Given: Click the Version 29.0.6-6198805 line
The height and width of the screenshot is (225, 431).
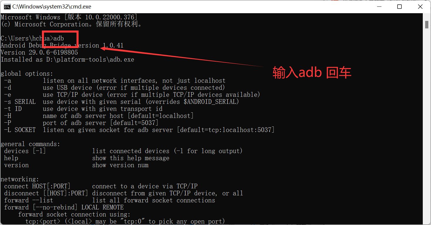Looking at the screenshot, I should click(39, 53).
